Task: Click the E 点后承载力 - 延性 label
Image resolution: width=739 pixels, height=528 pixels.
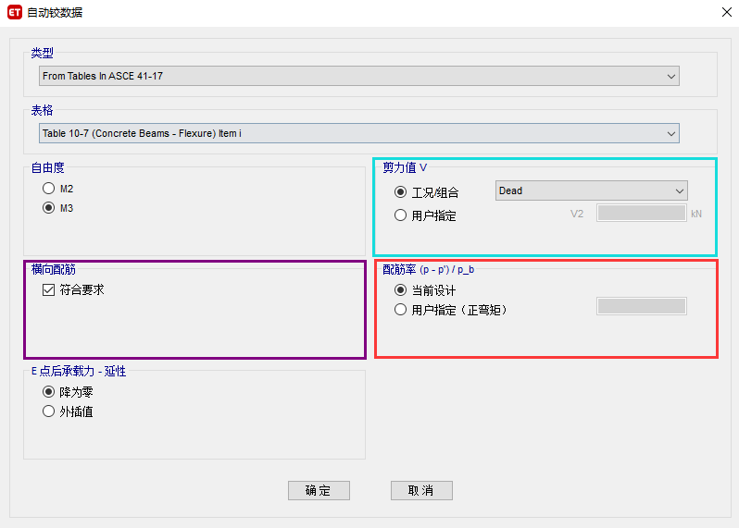Action: [79, 372]
